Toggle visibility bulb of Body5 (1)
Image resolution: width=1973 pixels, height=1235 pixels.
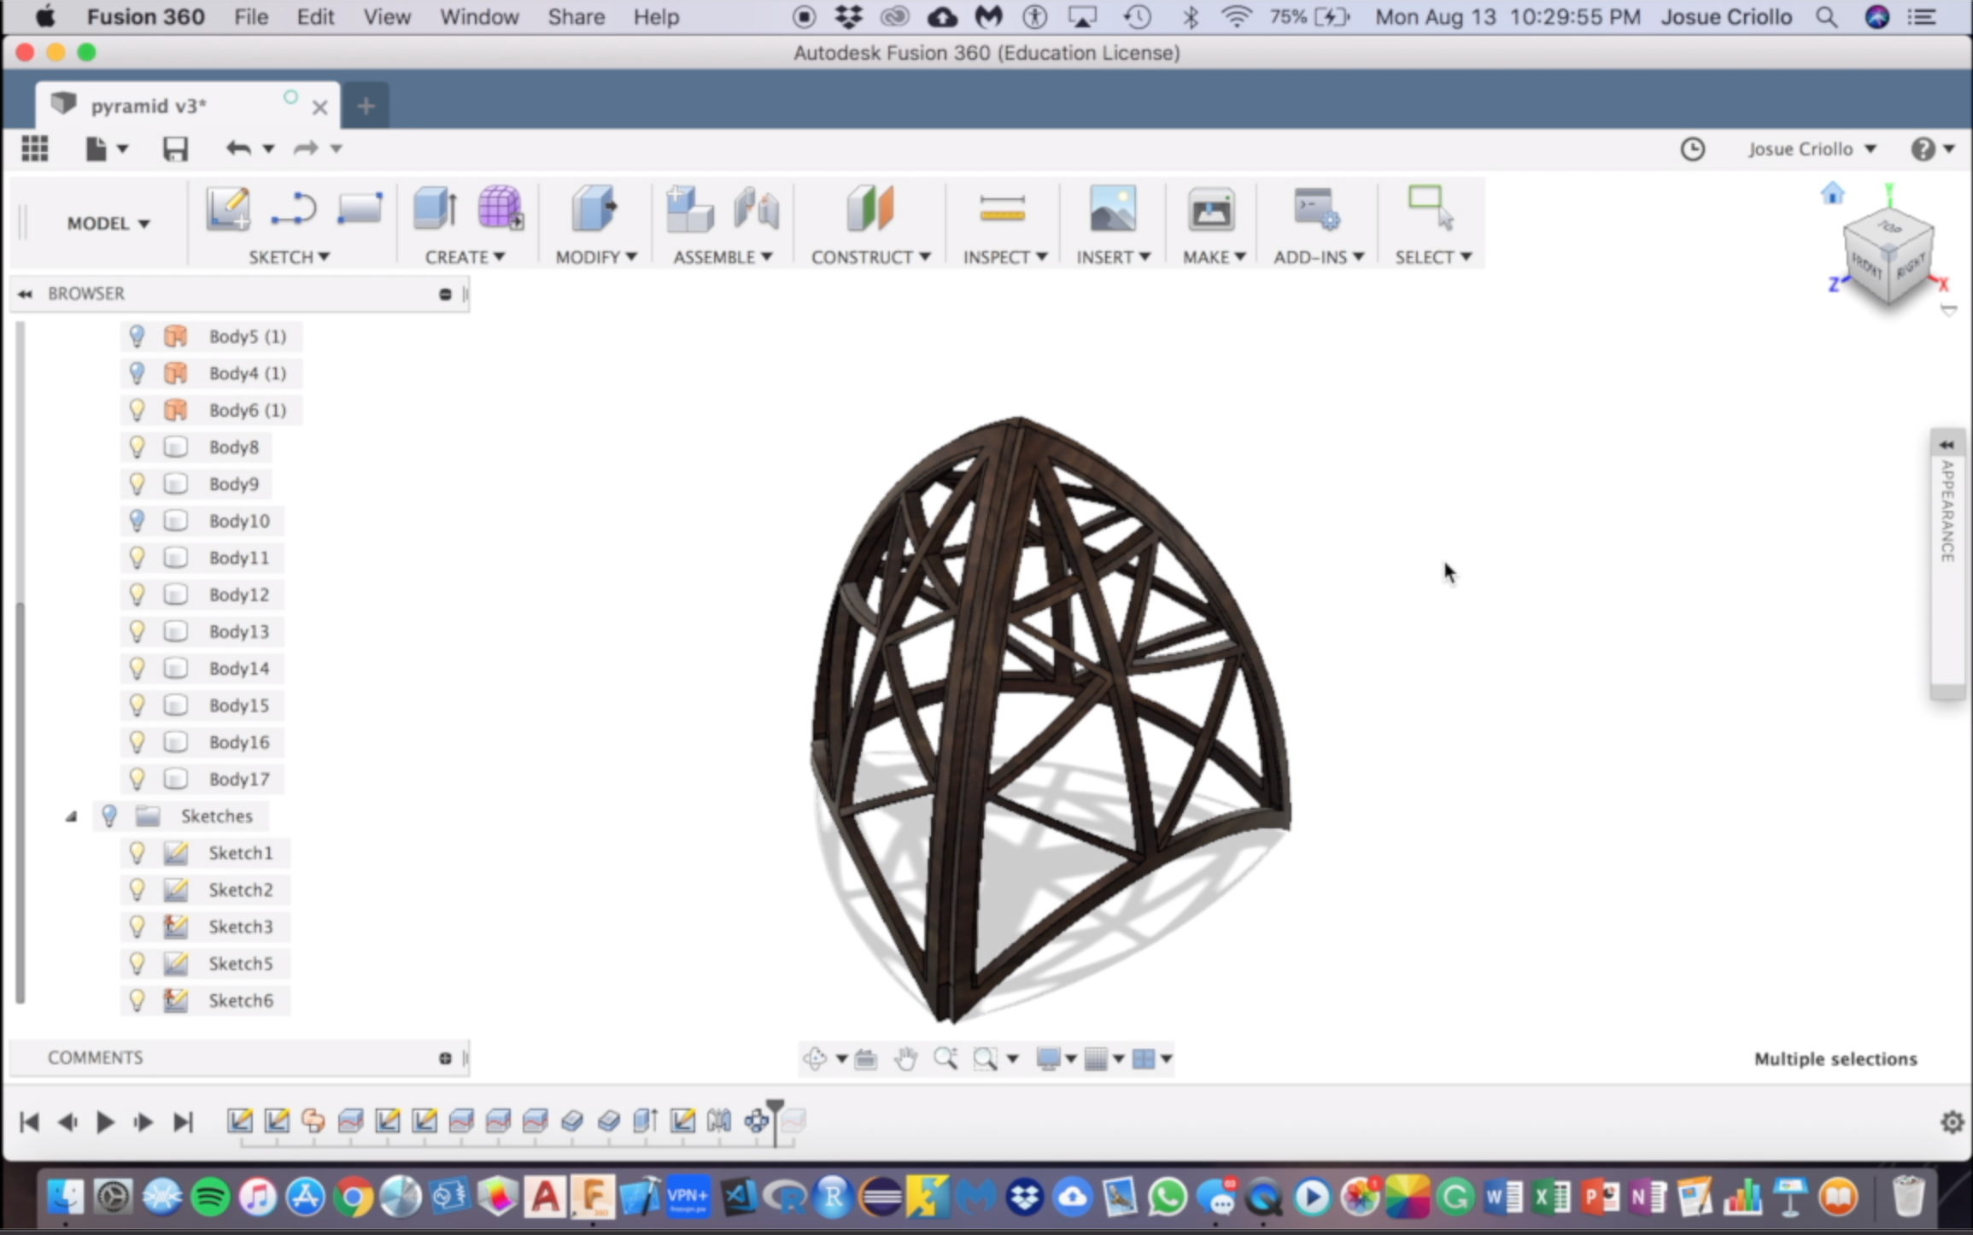coord(137,336)
